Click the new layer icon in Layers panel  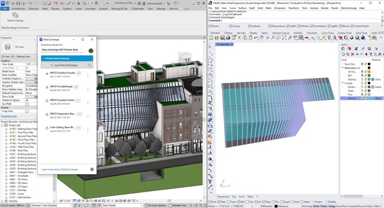pos(343,54)
